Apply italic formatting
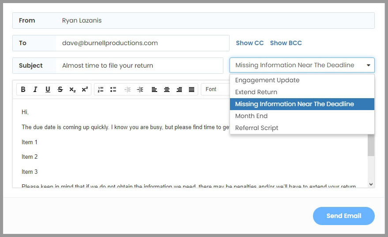 pyautogui.click(x=35, y=89)
